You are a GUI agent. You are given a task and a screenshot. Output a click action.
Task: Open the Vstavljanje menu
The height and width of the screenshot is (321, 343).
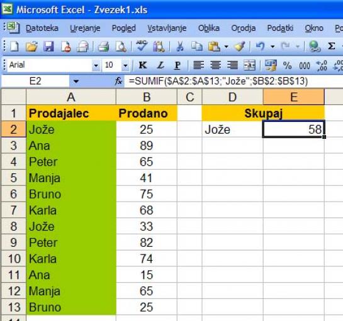pos(167,28)
